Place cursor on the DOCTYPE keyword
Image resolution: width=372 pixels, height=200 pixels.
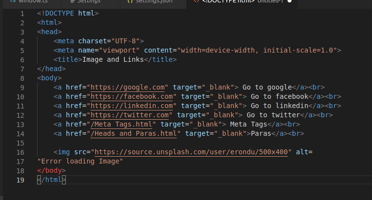(59, 13)
